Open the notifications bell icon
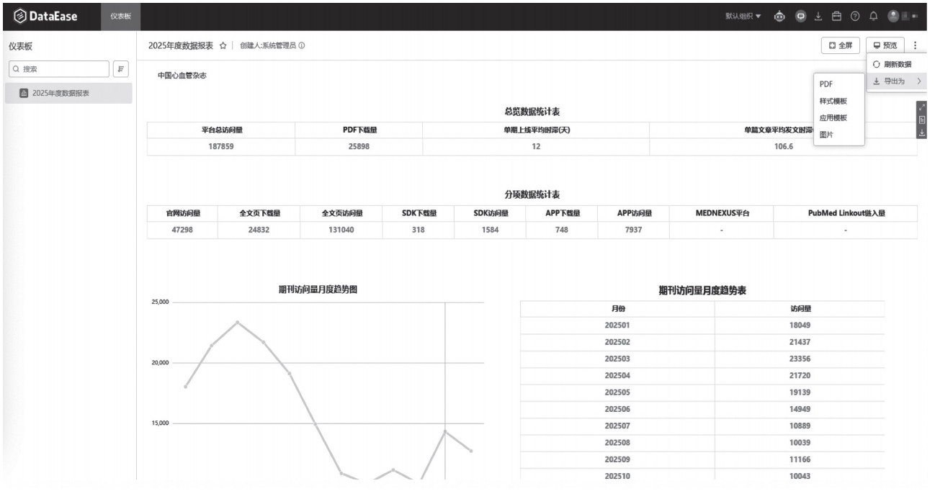The image size is (935, 494). (x=874, y=16)
